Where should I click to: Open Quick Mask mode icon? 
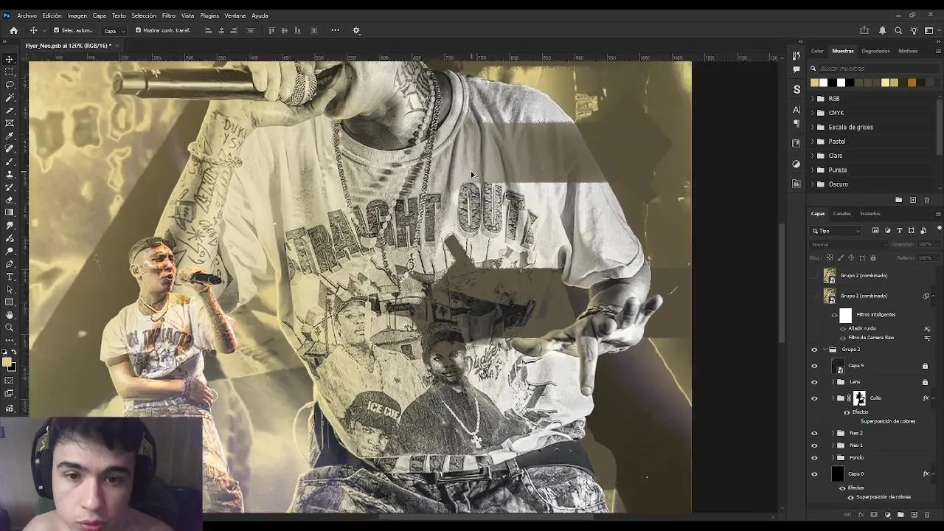(10, 381)
